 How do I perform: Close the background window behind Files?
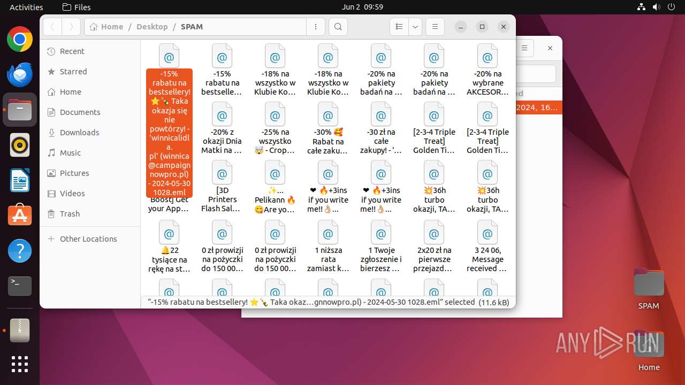coord(550,48)
